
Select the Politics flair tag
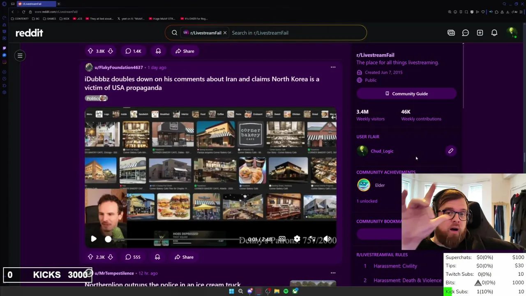click(x=96, y=98)
